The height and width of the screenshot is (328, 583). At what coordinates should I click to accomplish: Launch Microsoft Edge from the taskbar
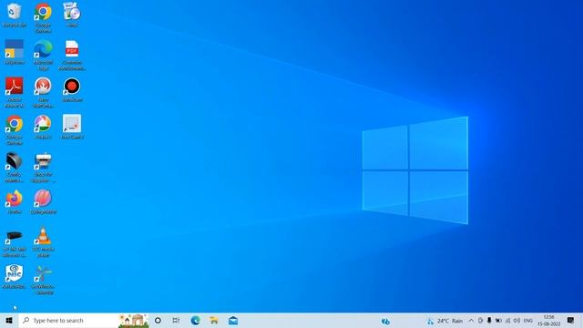coord(195,320)
